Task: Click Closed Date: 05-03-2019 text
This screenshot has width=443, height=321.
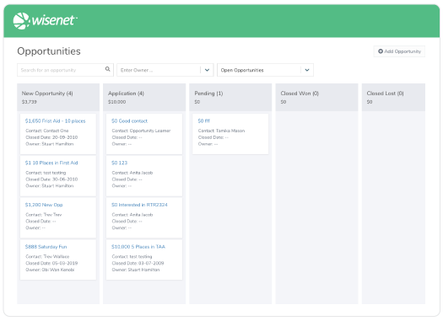Action: (51, 263)
